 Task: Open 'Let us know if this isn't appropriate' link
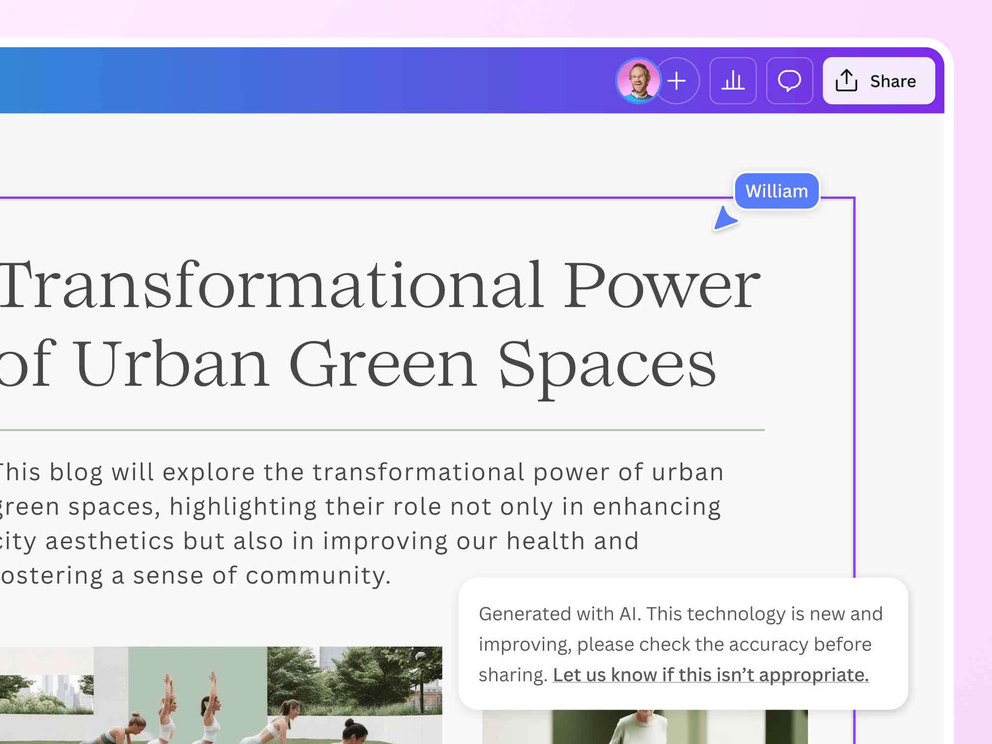pos(711,675)
